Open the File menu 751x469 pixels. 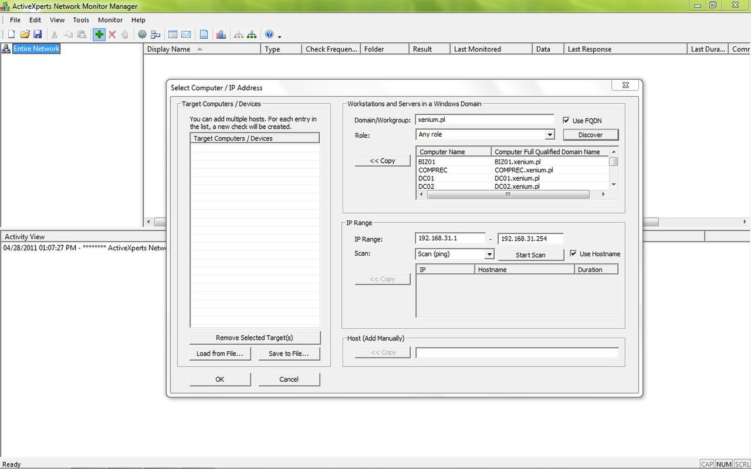click(x=15, y=20)
